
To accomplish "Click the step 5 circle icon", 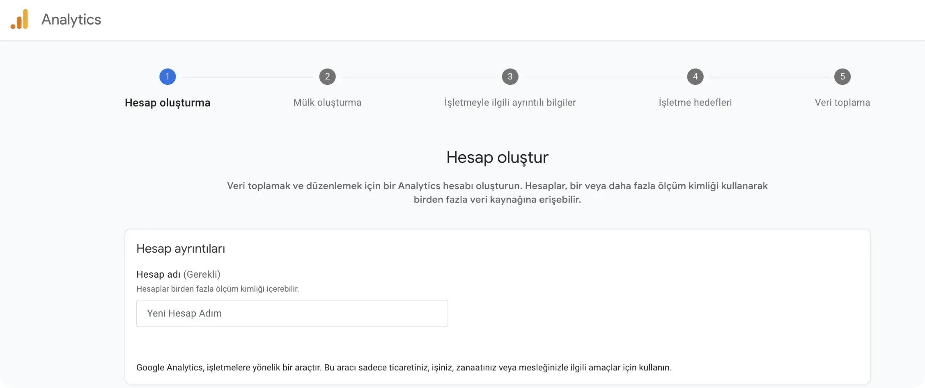I will [842, 77].
